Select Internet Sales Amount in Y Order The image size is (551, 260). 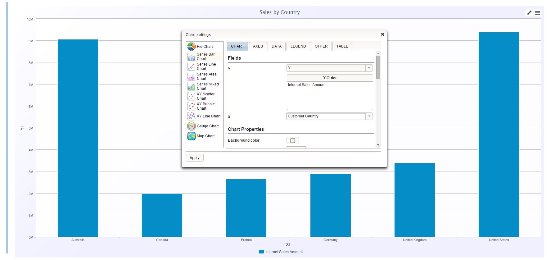[x=307, y=85]
